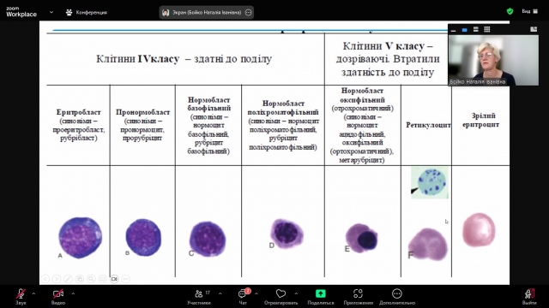The width and height of the screenshot is (549, 308).
Task: Click the reticulocyte cell image labeled F
Action: click(x=428, y=245)
